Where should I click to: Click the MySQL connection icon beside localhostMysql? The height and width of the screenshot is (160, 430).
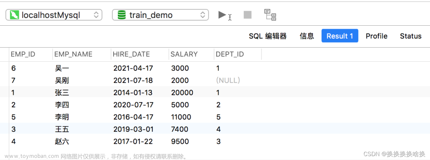pyautogui.click(x=14, y=15)
